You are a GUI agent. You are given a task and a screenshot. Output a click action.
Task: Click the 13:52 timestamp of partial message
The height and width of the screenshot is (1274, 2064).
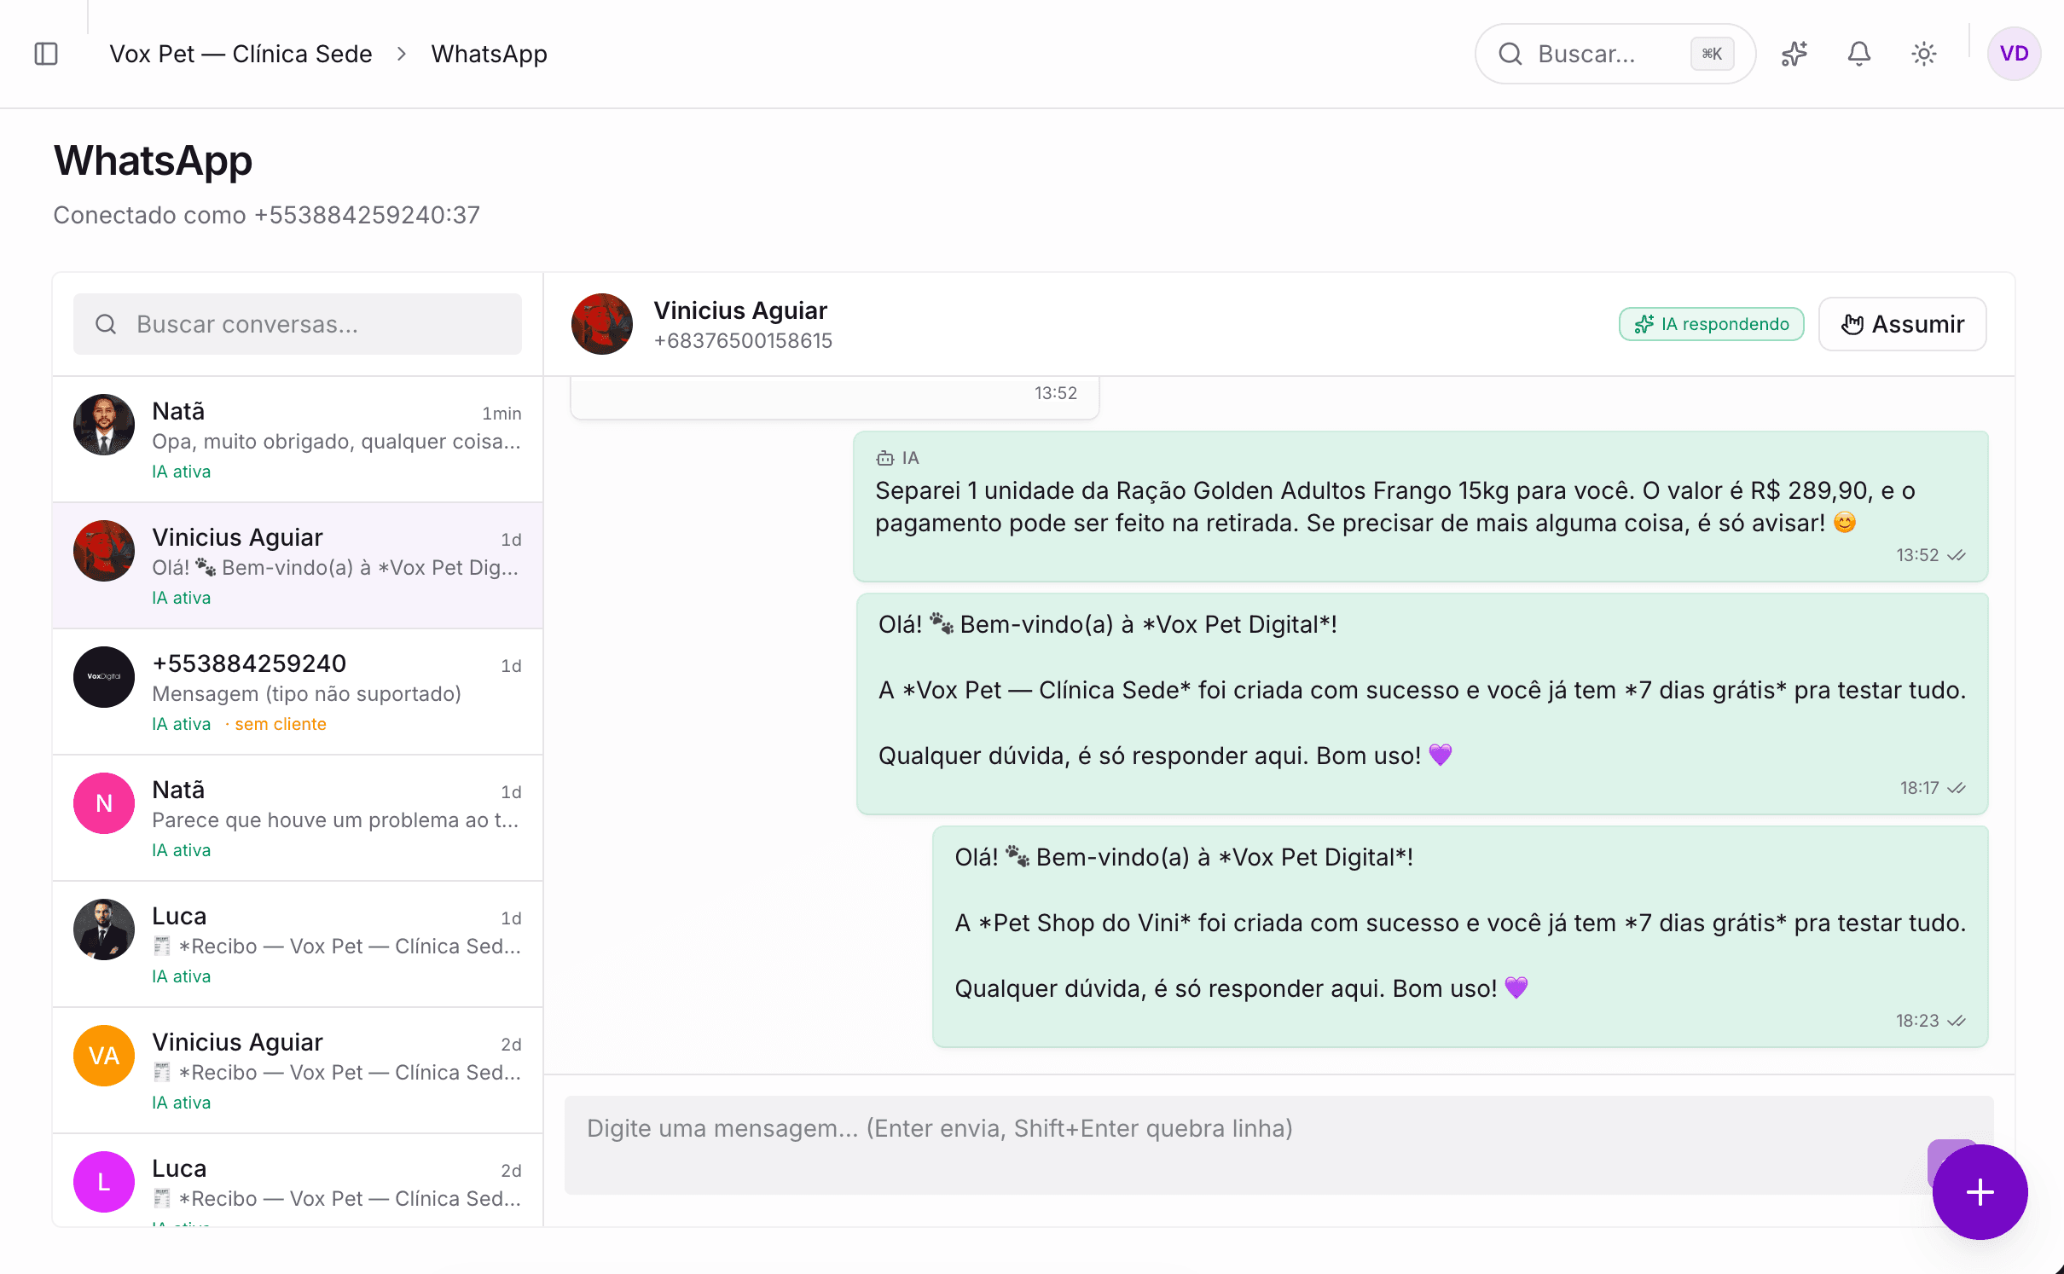tap(1056, 393)
